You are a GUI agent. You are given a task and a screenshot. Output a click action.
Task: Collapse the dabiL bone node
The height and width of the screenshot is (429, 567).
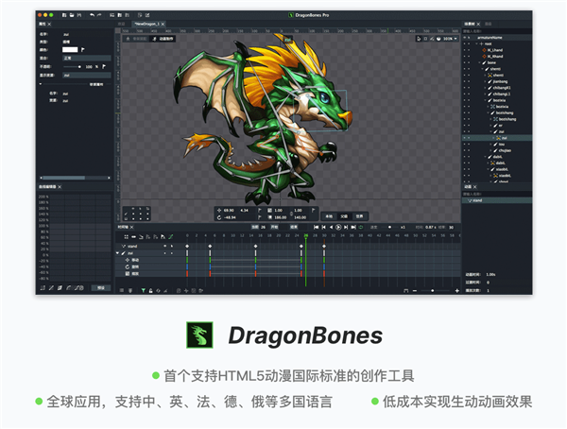coord(486,157)
